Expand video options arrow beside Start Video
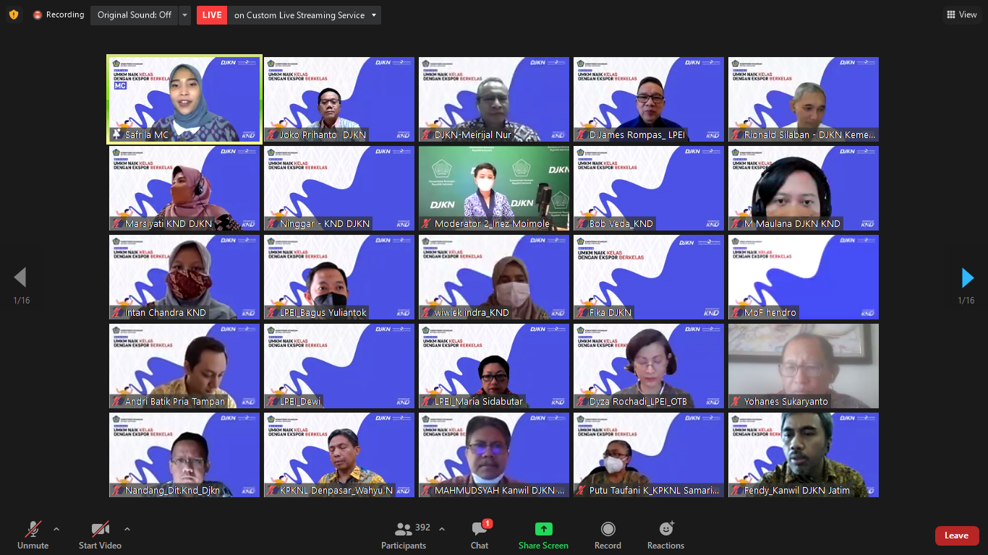The height and width of the screenshot is (555, 988). click(x=127, y=529)
